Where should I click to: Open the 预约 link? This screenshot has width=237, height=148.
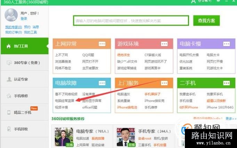[x=27, y=27]
